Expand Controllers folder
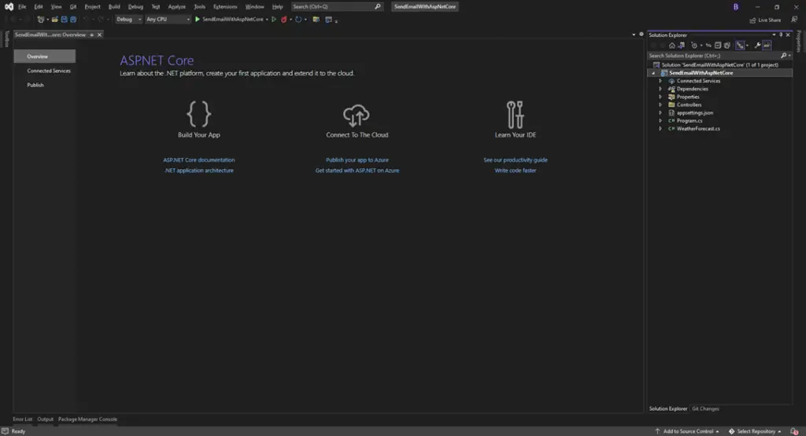The image size is (806, 436). pos(660,104)
